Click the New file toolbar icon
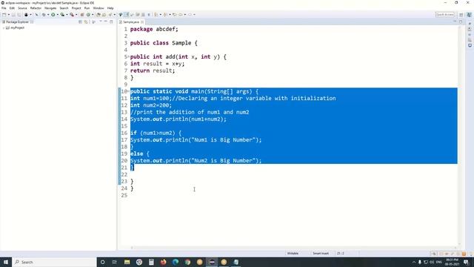 (x=4, y=15)
